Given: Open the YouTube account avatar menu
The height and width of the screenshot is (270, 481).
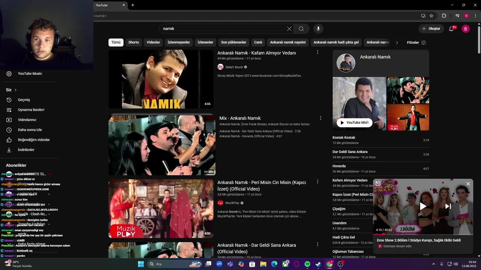Looking at the screenshot, I should click(x=466, y=29).
